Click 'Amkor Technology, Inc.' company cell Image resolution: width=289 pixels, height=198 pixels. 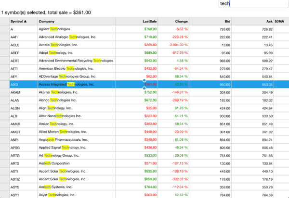click(x=77, y=124)
